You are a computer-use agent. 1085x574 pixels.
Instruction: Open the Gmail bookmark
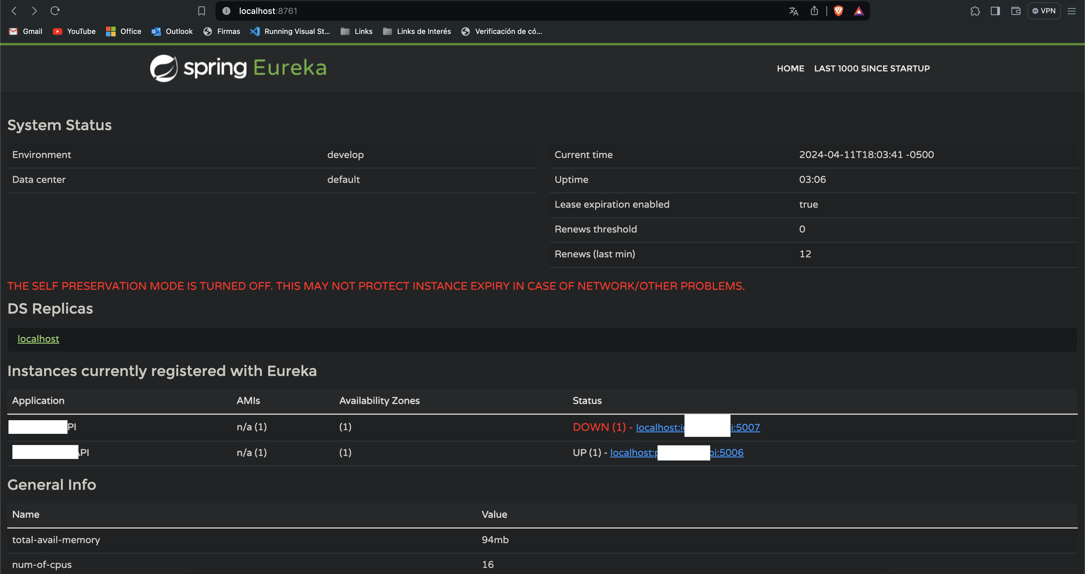point(26,31)
